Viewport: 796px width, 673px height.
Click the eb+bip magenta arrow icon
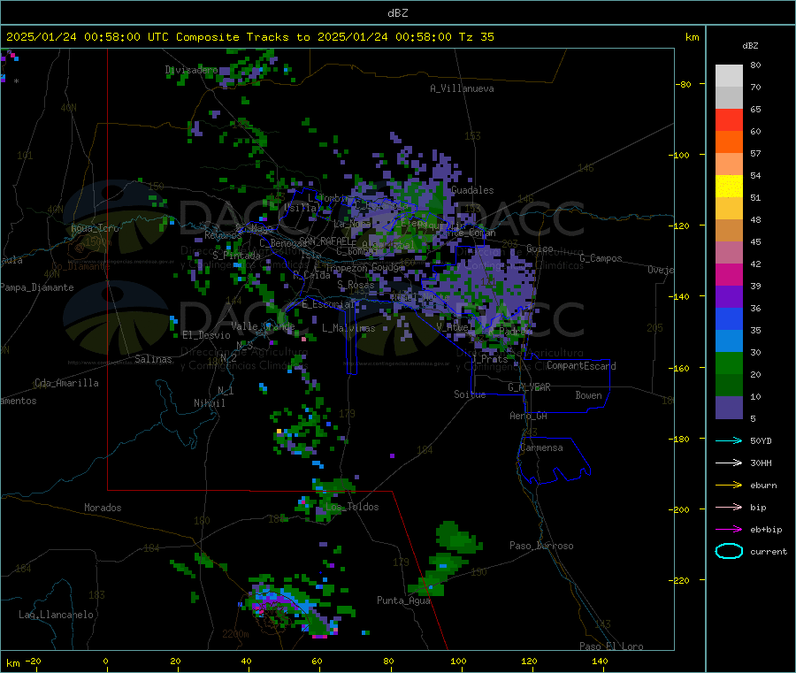click(729, 529)
